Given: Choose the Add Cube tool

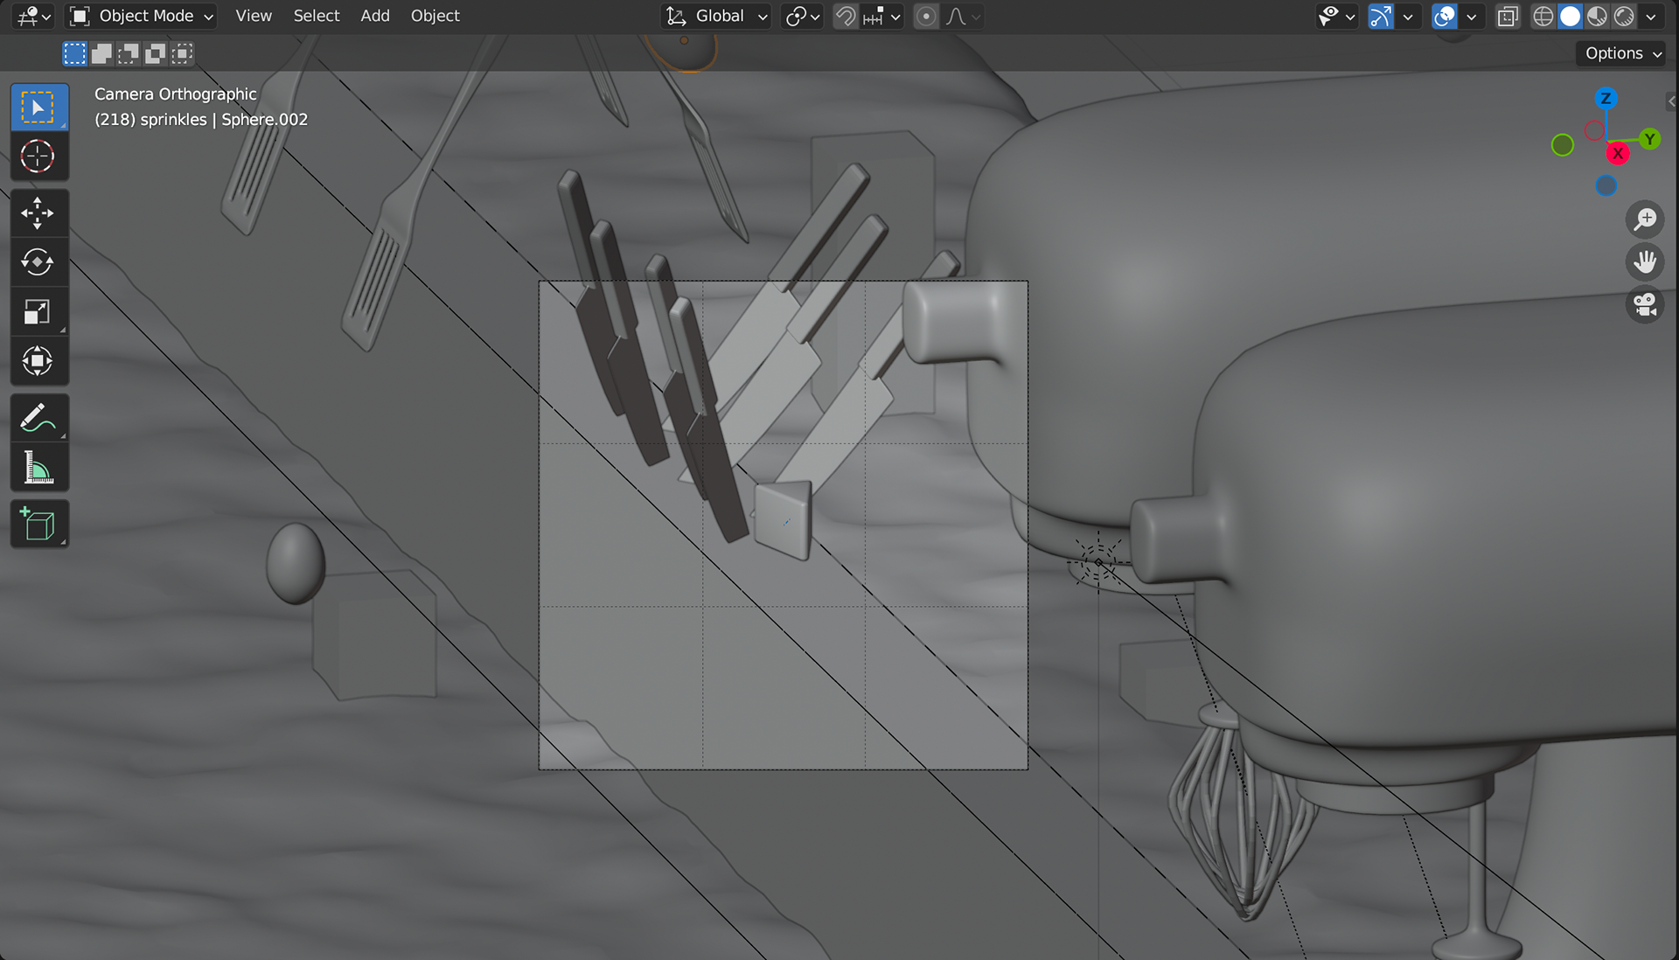Looking at the screenshot, I should 38,525.
